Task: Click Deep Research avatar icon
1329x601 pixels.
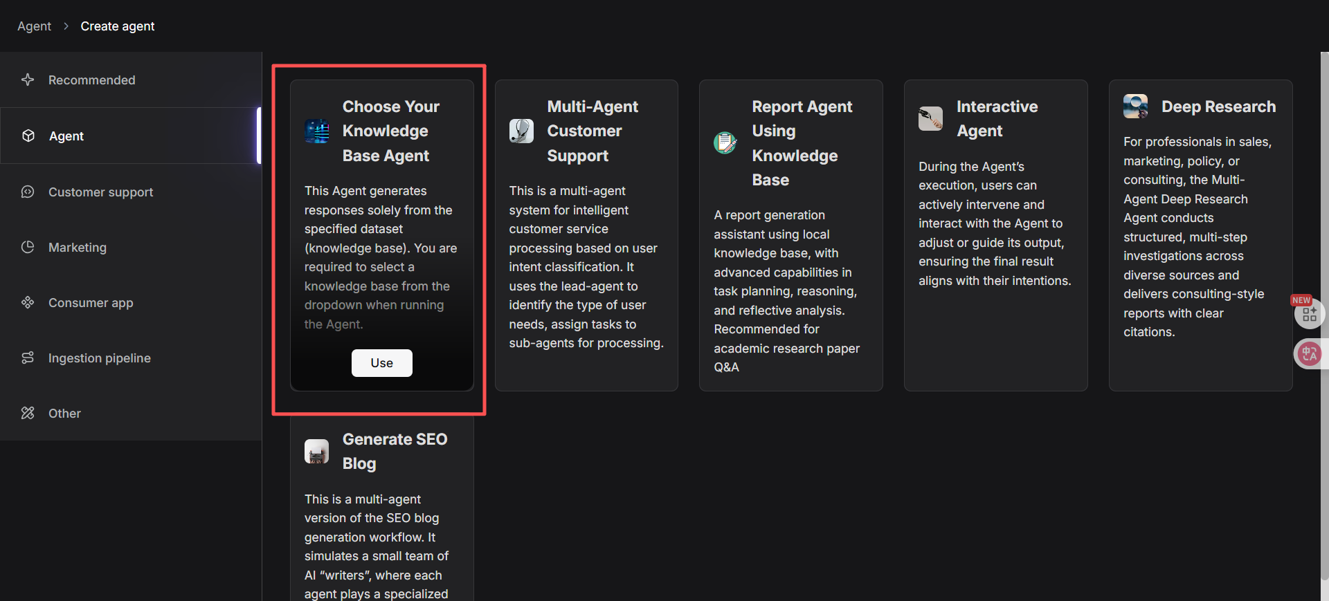Action: click(1135, 107)
